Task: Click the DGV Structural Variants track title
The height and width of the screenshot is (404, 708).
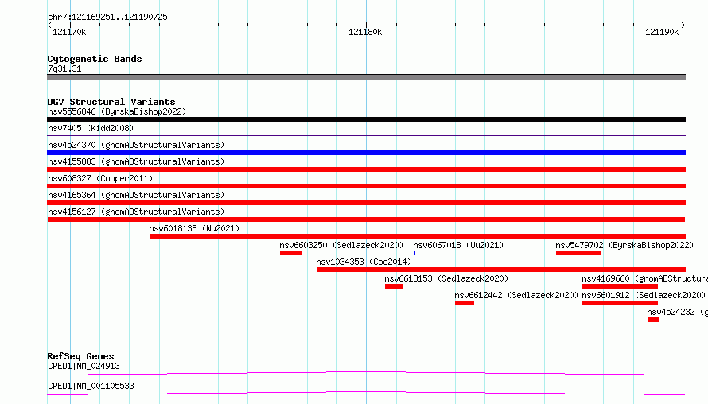Action: 111,102
